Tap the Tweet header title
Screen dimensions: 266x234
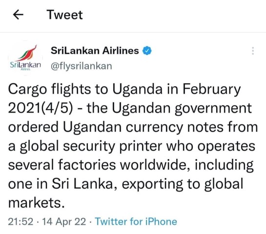(65, 15)
